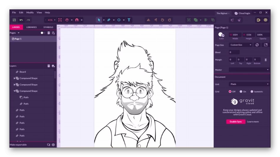Collapse the expanded third Compound Shape layer

(x=14, y=91)
